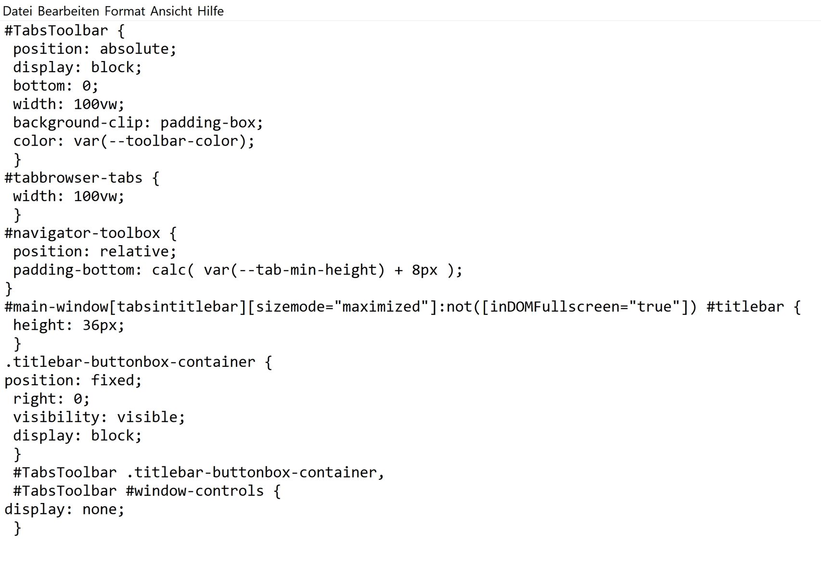Click the "visibility: visible;" line
The image size is (821, 577).
99,417
